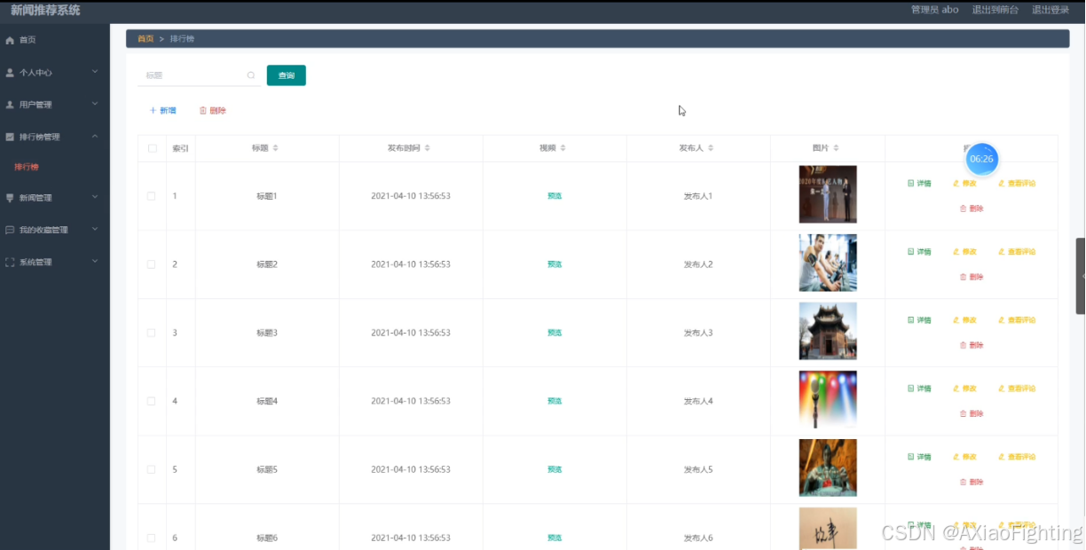The height and width of the screenshot is (550, 1086).
Task: Open the gym photo thumbnail for 标题2
Action: (x=828, y=263)
